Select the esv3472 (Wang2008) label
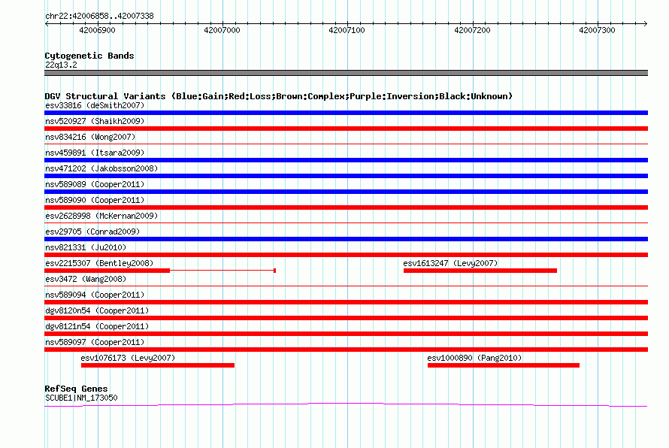The width and height of the screenshot is (669, 448). point(86,279)
